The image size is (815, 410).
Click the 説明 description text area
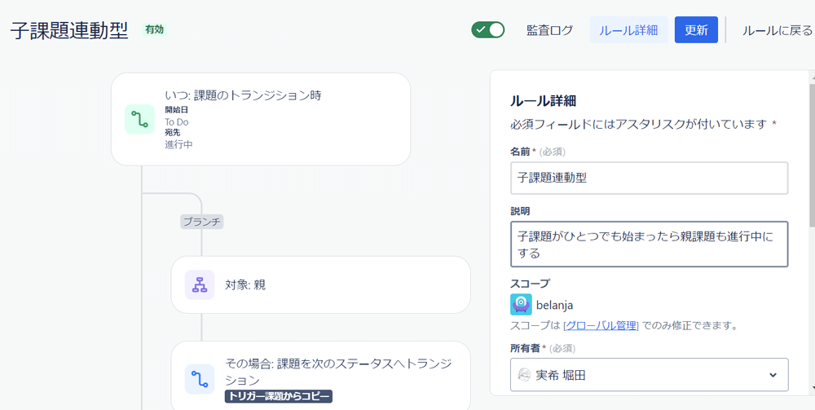click(650, 245)
